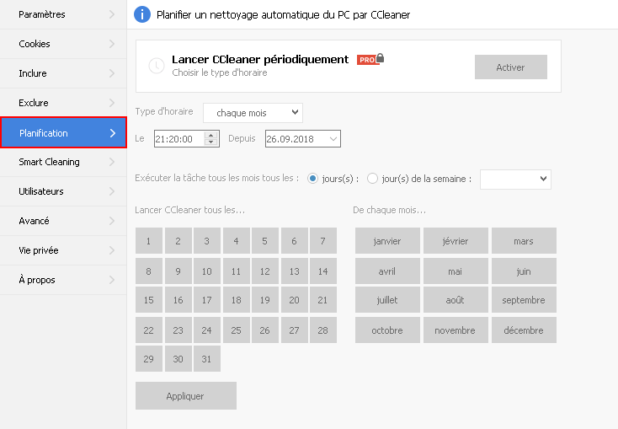The height and width of the screenshot is (429, 618).
Task: Select the month mars
Action: pos(524,241)
